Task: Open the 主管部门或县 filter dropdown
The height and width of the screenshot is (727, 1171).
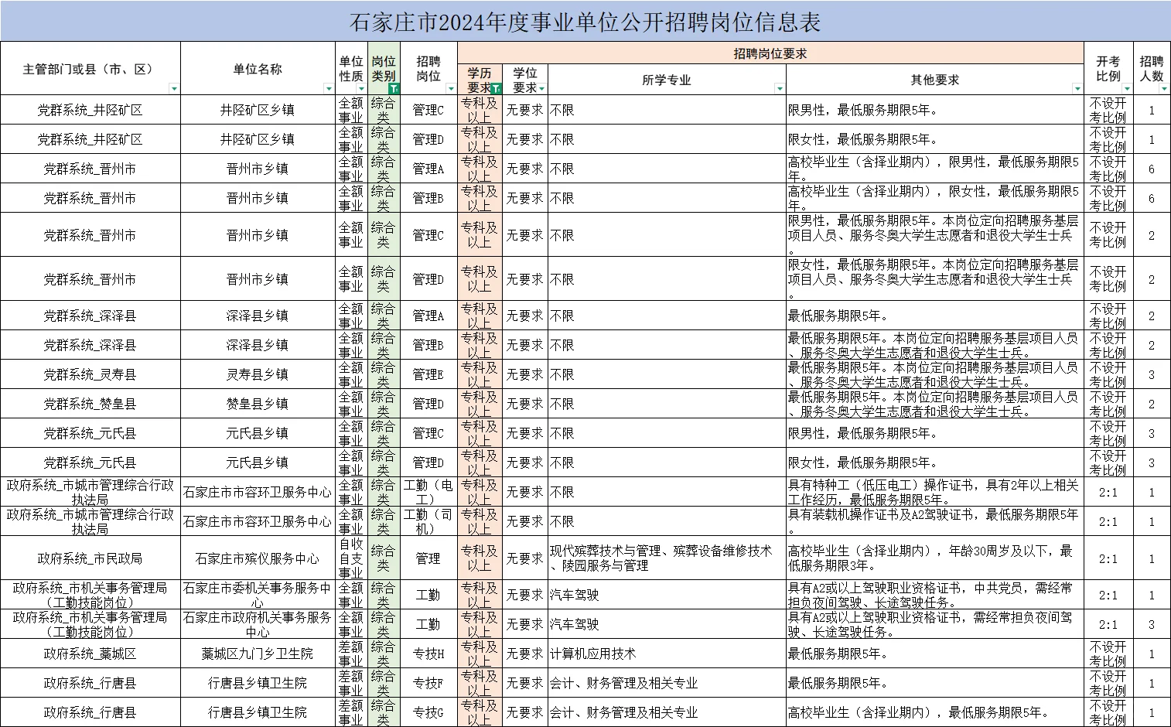Action: point(175,87)
